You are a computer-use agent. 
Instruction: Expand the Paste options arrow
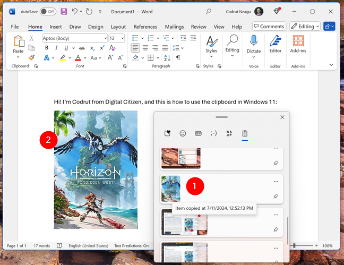click(x=18, y=57)
